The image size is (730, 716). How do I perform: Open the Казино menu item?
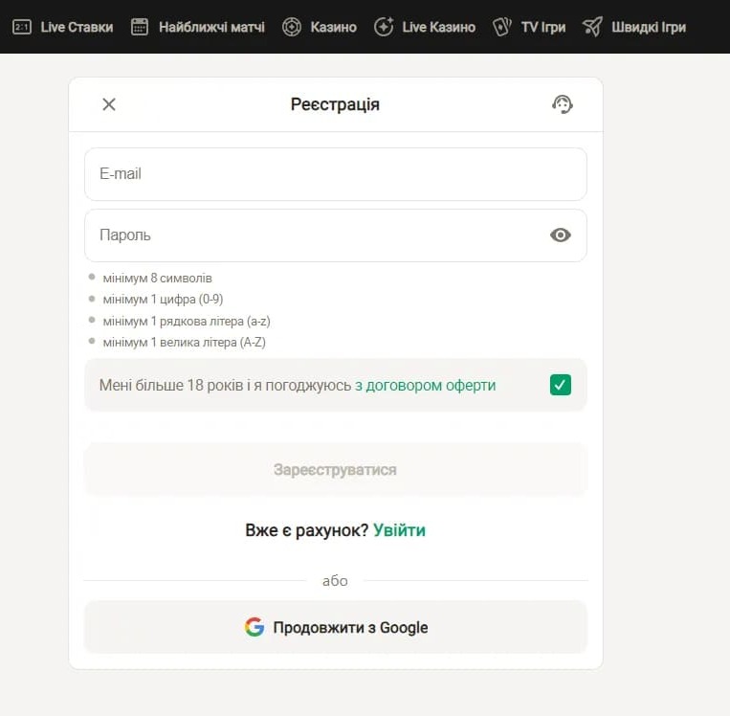(x=333, y=27)
